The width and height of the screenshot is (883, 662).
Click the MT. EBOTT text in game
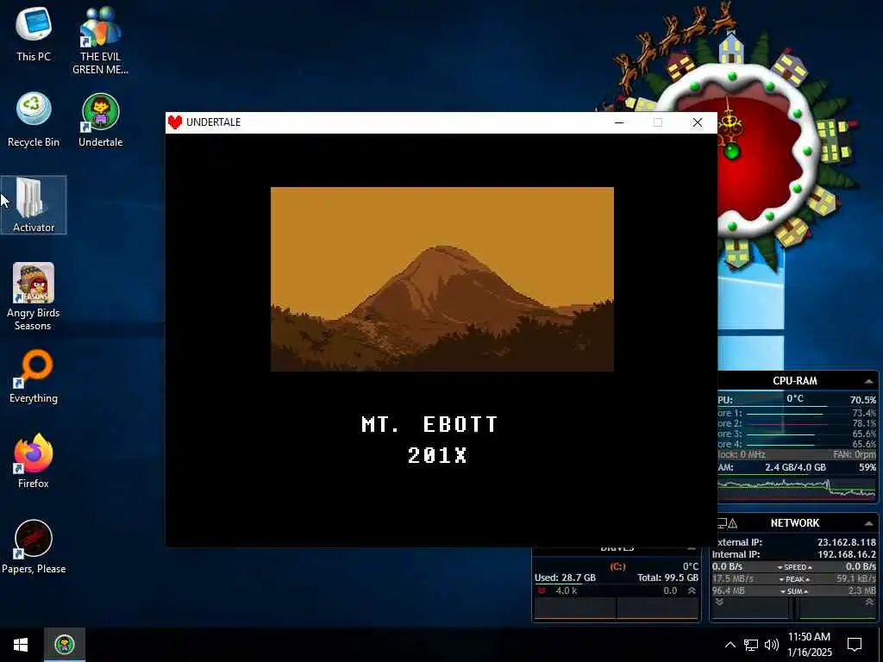coord(429,424)
